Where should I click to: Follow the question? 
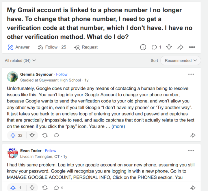click(52, 47)
